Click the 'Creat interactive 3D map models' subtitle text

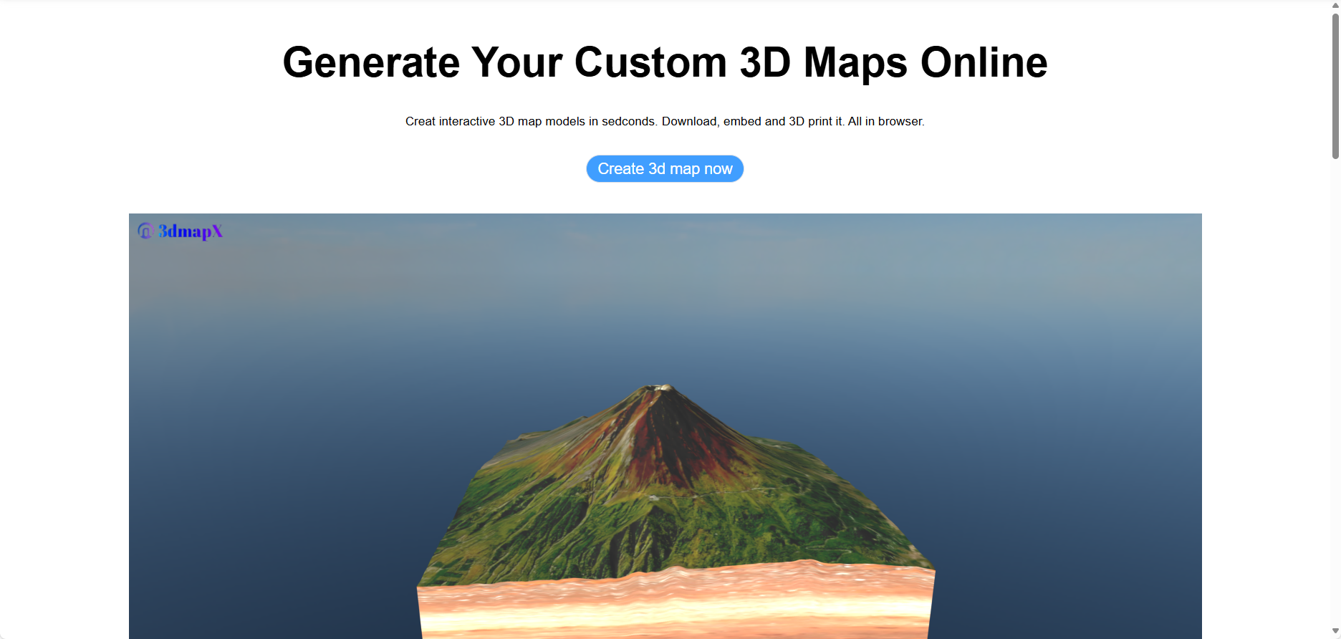click(x=665, y=122)
